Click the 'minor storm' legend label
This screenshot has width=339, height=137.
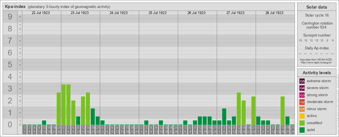pos(317,109)
